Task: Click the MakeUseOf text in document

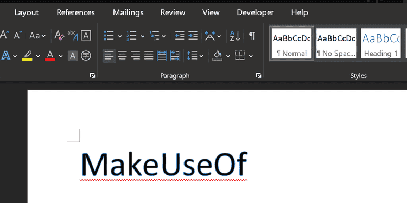Action: [x=164, y=165]
